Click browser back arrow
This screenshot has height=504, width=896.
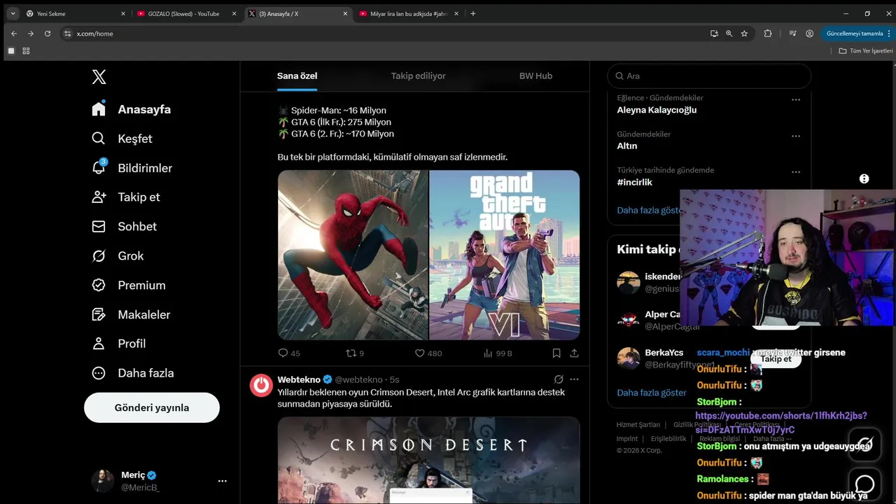click(x=13, y=34)
